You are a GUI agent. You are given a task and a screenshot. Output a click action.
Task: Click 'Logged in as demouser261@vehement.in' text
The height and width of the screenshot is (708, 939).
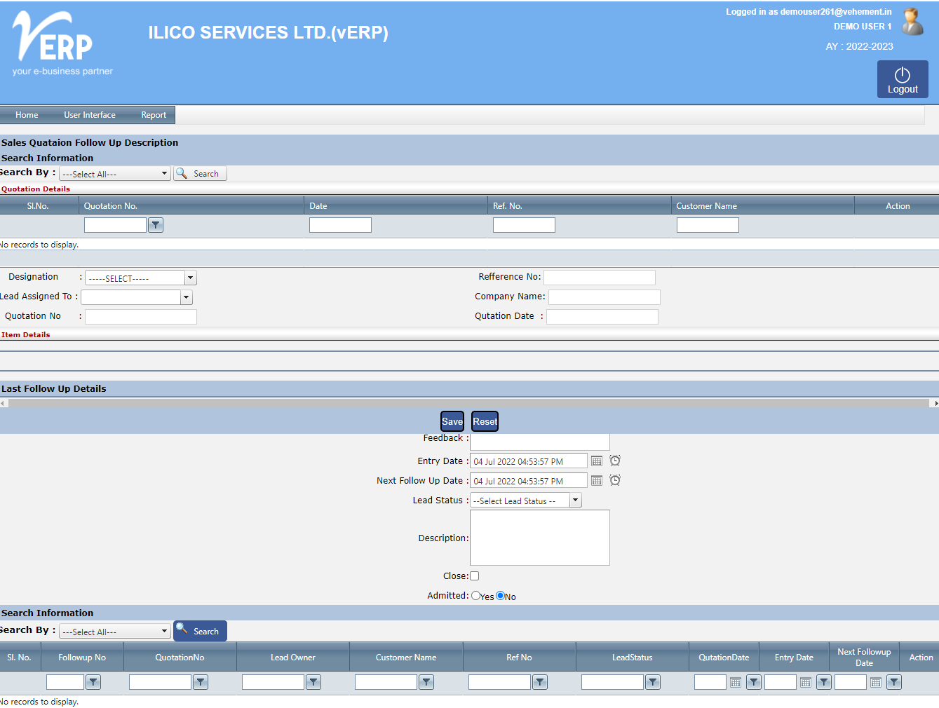coord(809,12)
